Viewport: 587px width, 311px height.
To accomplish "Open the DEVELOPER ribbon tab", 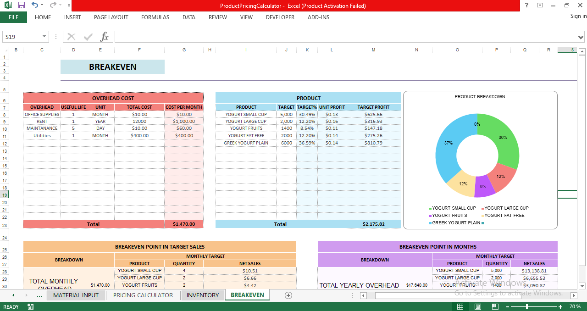I will [280, 17].
